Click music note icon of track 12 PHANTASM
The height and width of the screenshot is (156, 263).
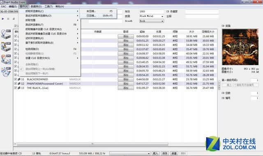pyautogui.click(x=19, y=84)
